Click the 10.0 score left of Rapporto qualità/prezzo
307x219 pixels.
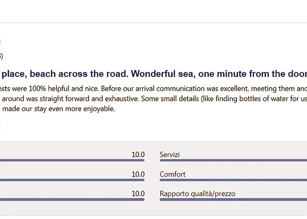click(138, 194)
